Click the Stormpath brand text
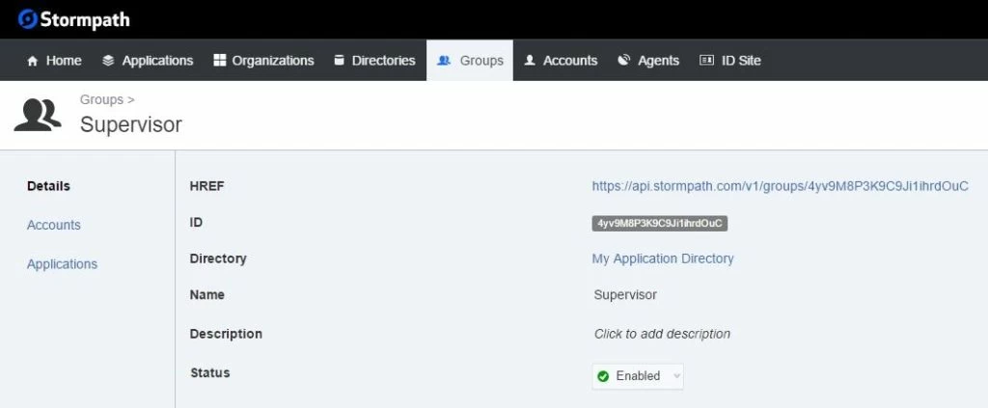Viewport: 988px width, 408px height. (x=85, y=19)
